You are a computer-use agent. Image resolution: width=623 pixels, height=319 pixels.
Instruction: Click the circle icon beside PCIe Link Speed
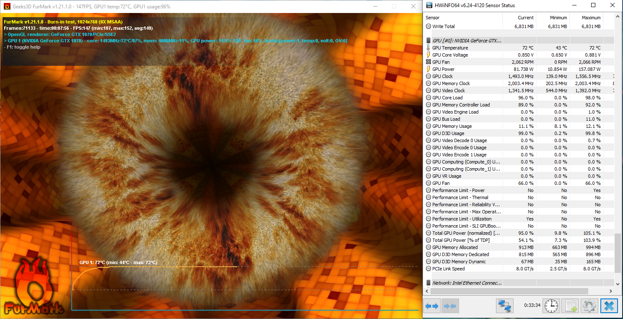click(428, 269)
